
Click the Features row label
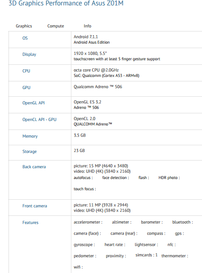click(x=31, y=223)
